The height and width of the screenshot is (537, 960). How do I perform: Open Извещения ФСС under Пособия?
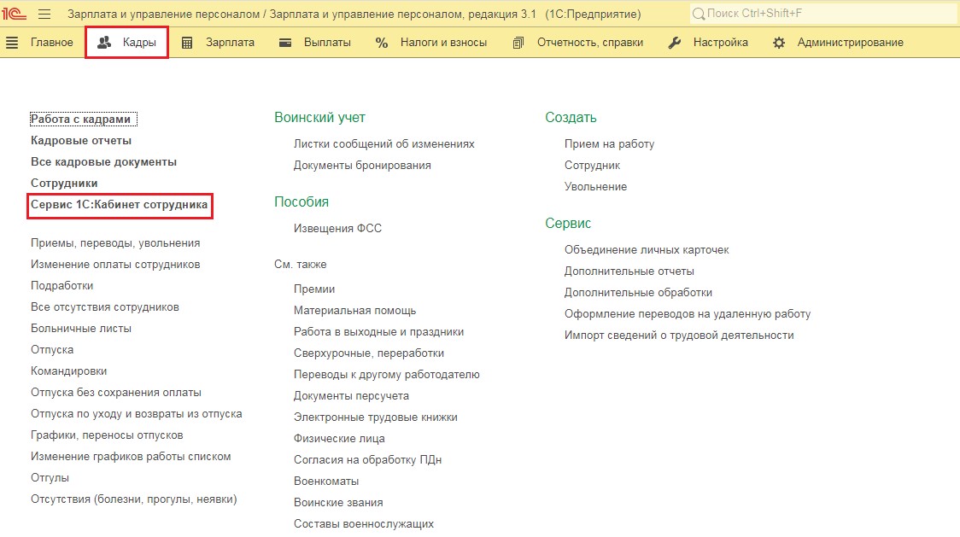[x=337, y=229]
